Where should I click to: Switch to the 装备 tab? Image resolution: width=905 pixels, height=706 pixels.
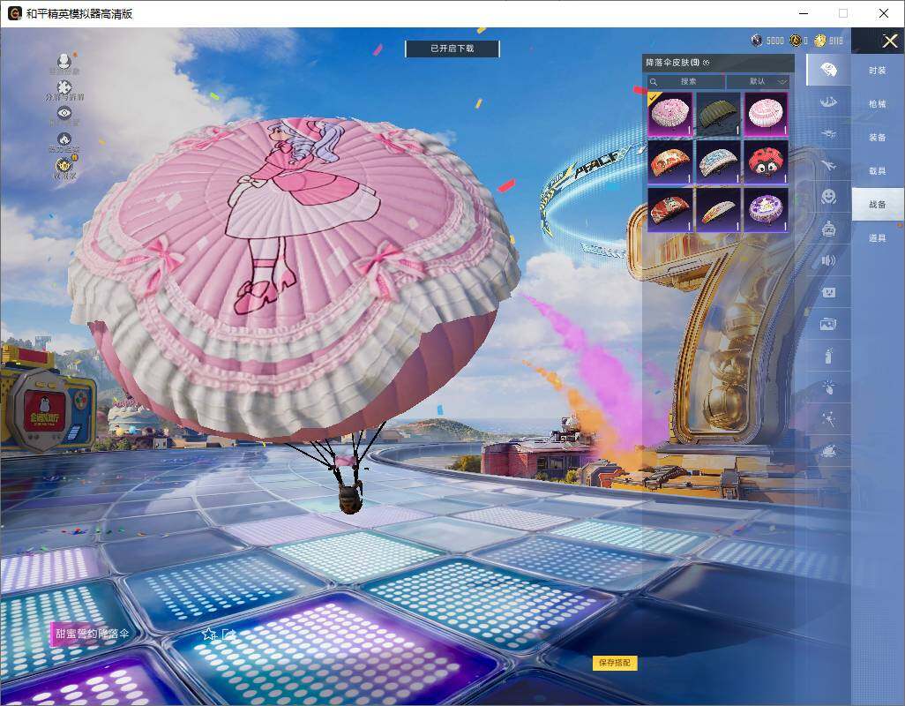click(878, 138)
